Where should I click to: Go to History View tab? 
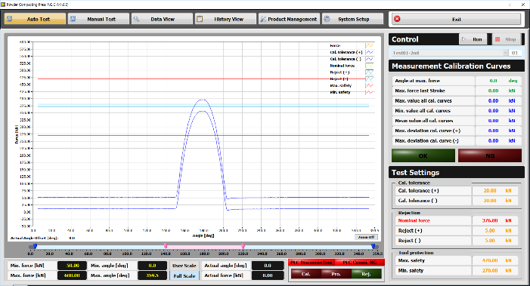pos(226,19)
